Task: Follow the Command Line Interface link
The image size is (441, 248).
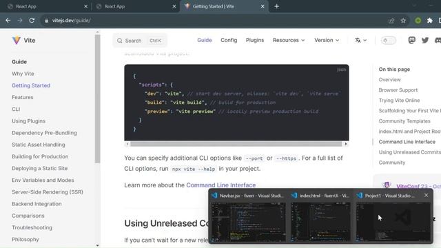Action: tap(220, 185)
